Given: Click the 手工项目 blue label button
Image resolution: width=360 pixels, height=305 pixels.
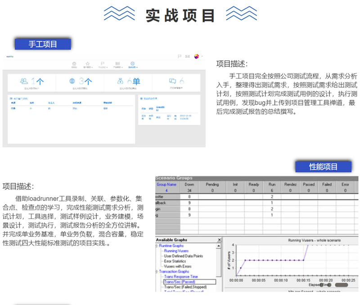Looking at the screenshot, I should point(43,44).
